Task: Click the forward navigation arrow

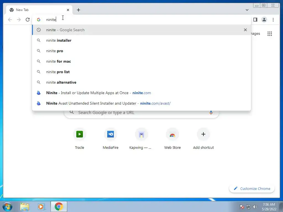Action: [19, 20]
